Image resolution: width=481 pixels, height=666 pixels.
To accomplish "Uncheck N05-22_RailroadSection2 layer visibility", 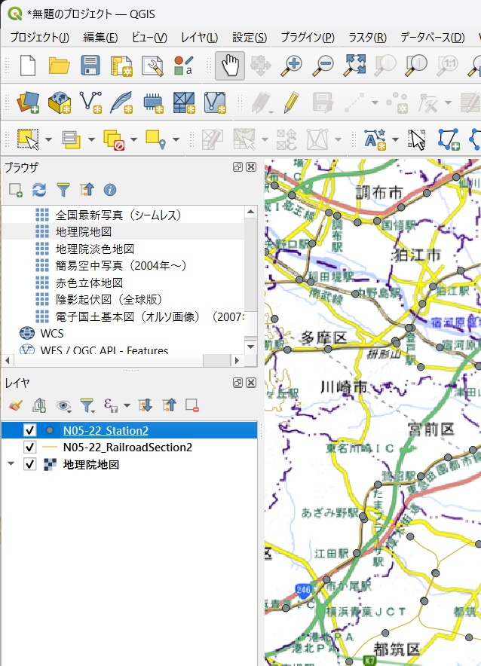I will pos(29,448).
